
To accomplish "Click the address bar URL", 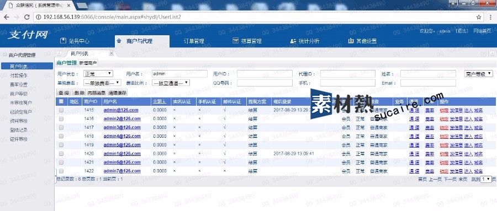I will pyautogui.click(x=112, y=17).
